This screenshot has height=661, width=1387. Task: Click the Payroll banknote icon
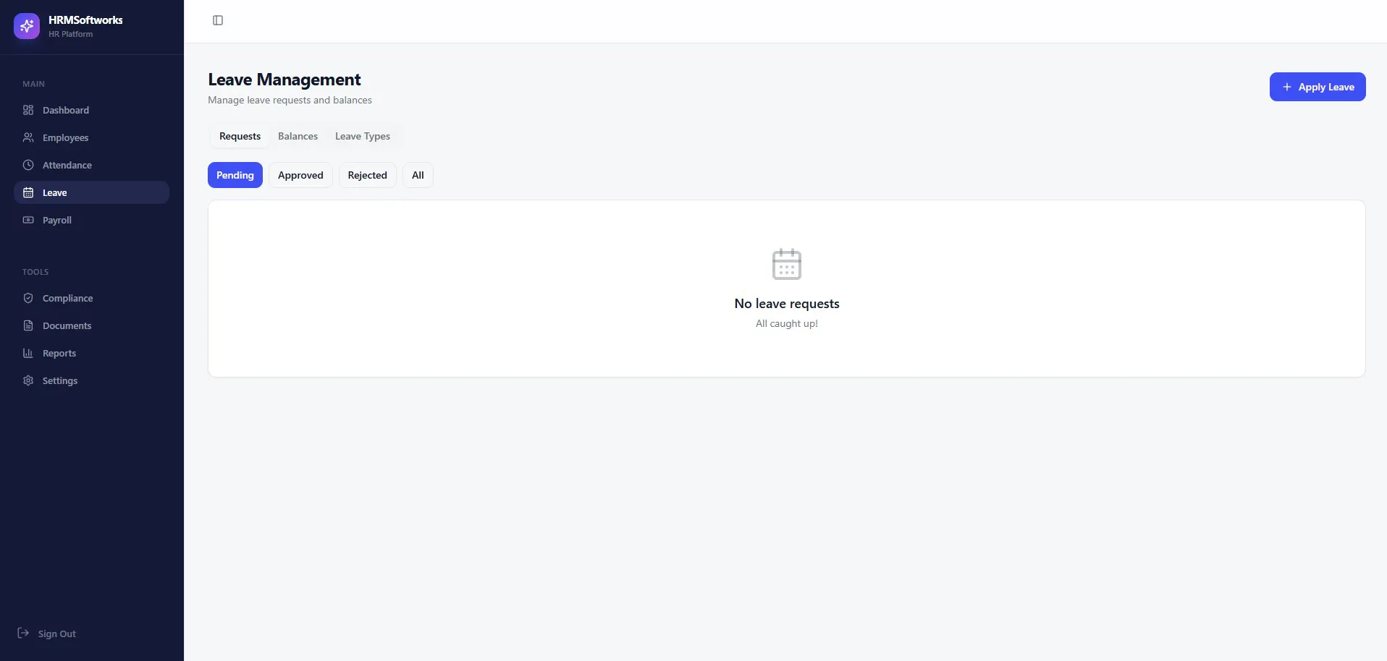pos(28,220)
